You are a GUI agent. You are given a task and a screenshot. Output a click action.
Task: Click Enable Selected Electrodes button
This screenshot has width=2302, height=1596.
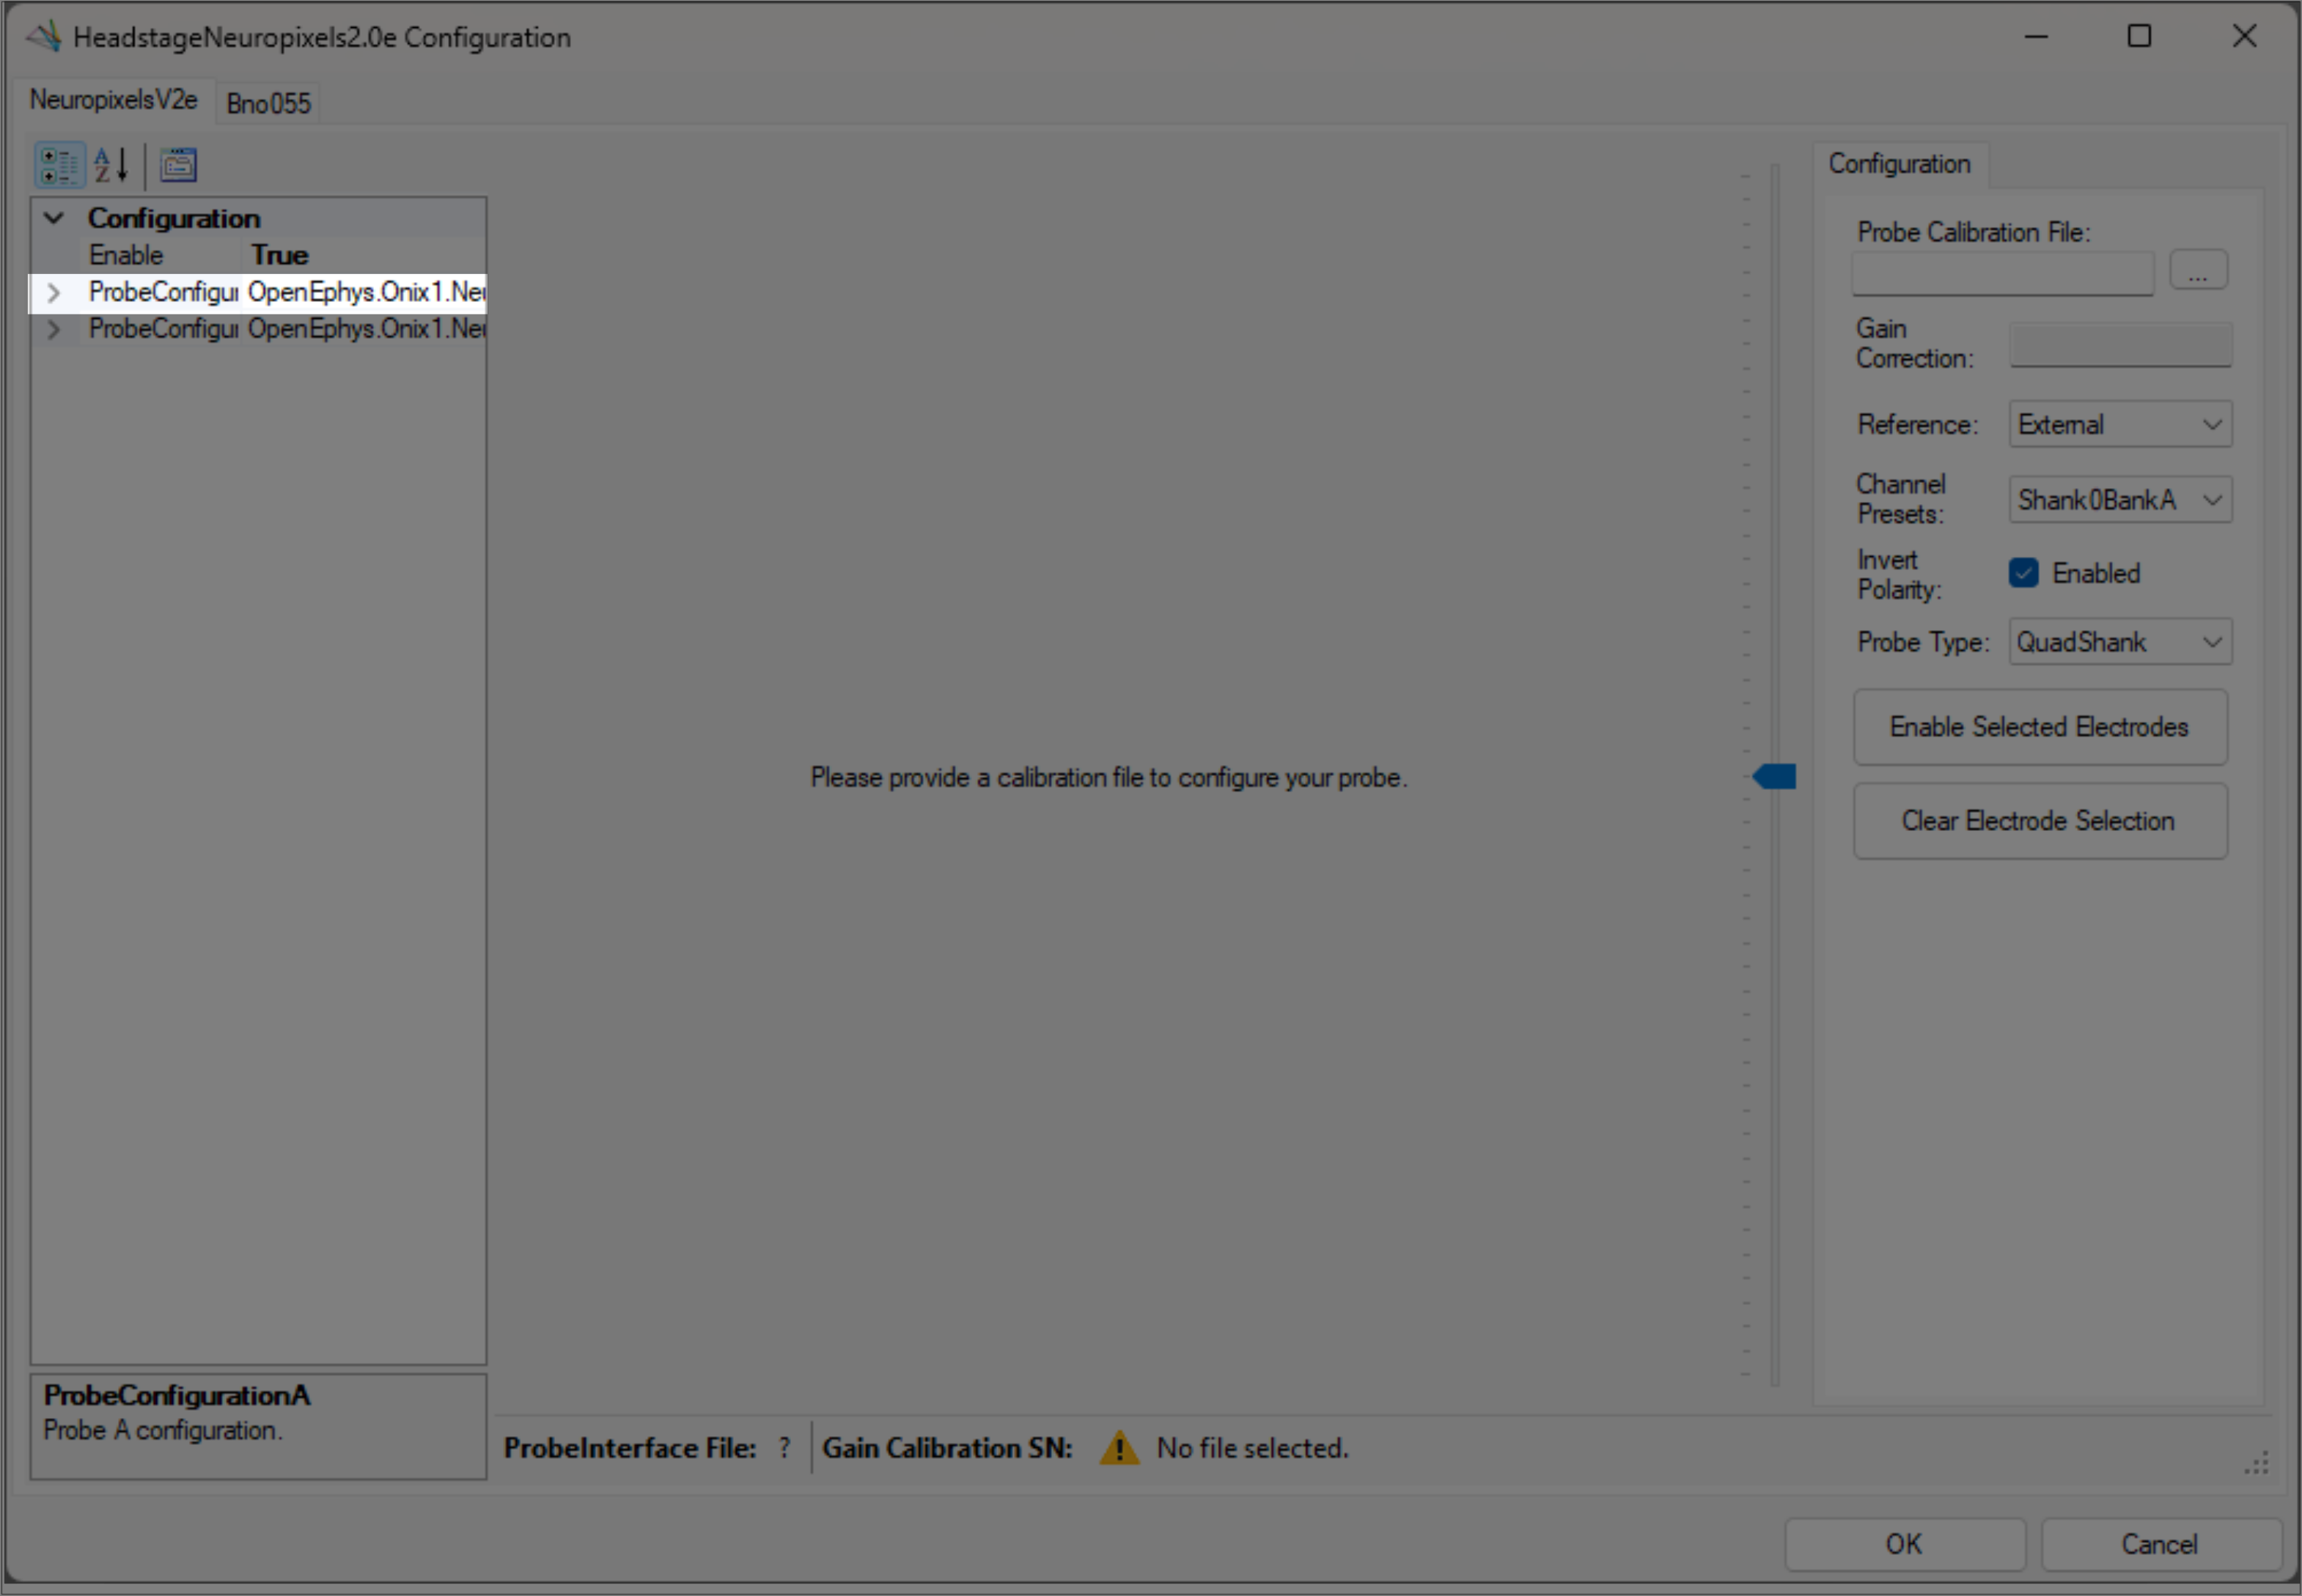(x=2039, y=727)
